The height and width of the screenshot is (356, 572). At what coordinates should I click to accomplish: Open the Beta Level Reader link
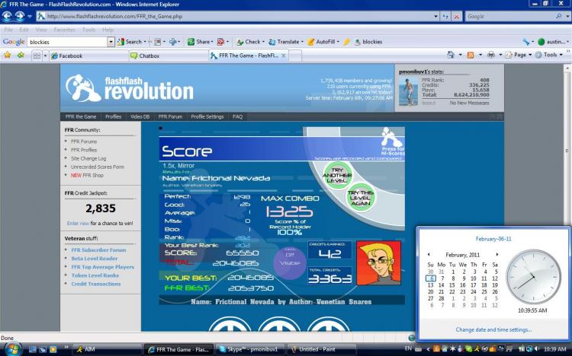point(94,259)
